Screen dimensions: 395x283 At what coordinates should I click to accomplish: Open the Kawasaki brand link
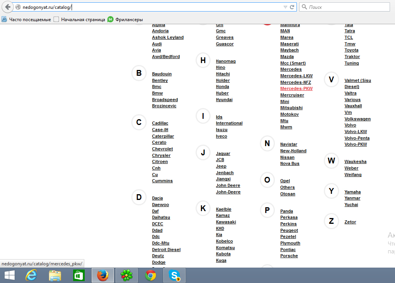[226, 222]
